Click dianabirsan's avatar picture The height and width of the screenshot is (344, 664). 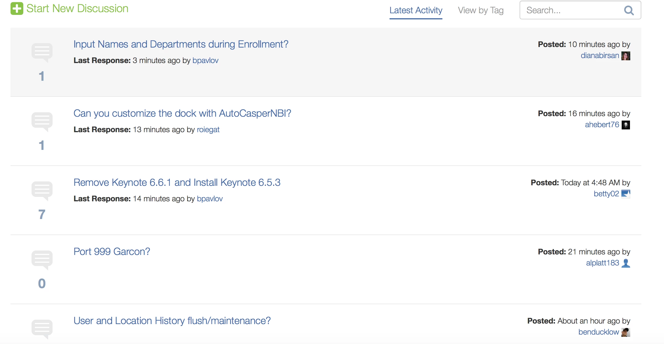[x=626, y=56]
